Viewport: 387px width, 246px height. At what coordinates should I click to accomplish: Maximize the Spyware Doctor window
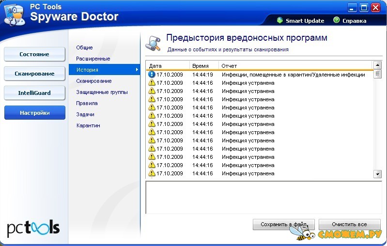coord(364,7)
